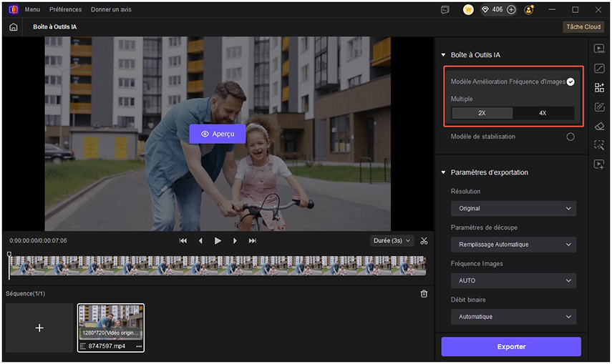Screen dimensions: 612x364
Task: Click the Exporter button
Action: click(x=511, y=346)
